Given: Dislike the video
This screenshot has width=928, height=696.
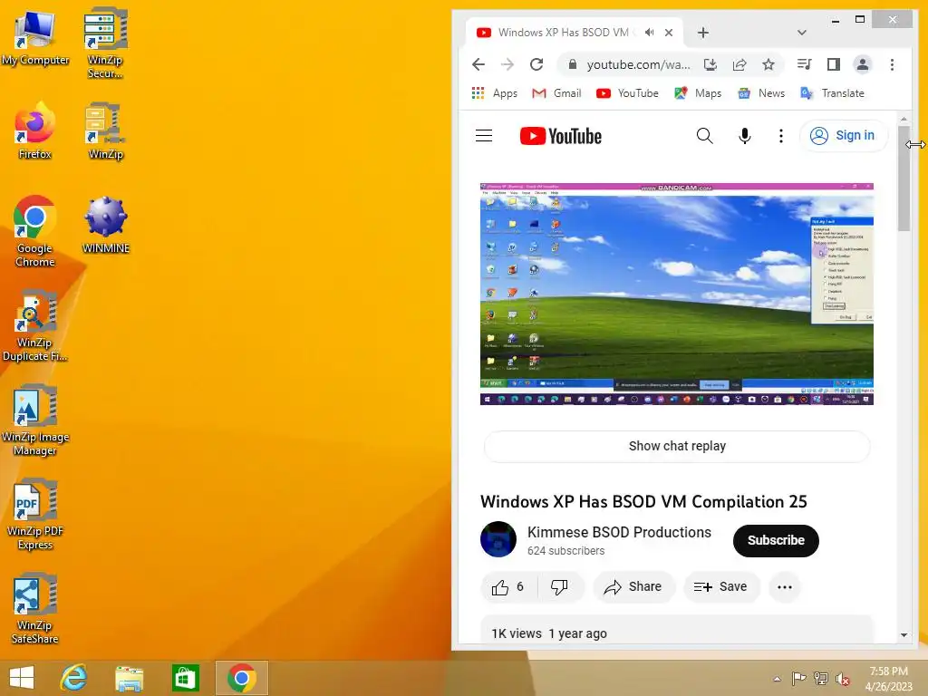Looking at the screenshot, I should 559,586.
